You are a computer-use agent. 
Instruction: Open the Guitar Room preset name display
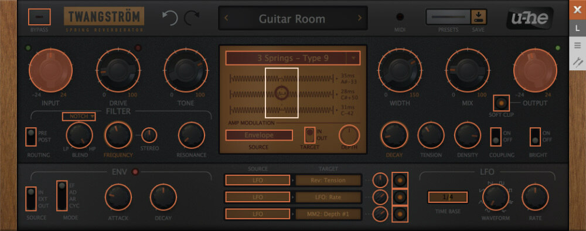coord(292,18)
